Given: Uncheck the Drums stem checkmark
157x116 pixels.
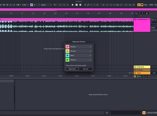Looking at the screenshot, I should (90, 51).
